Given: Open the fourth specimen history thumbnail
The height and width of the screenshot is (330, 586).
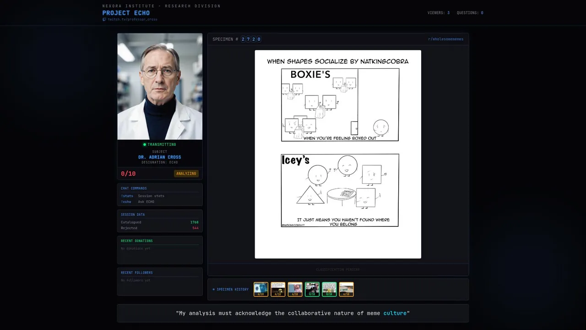Looking at the screenshot, I should click(x=312, y=289).
